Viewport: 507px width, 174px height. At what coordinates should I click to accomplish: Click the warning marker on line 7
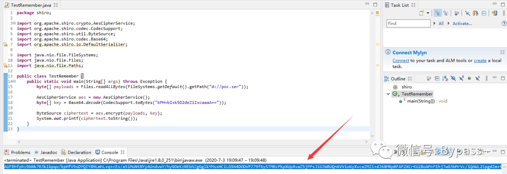pyautogui.click(x=6, y=45)
